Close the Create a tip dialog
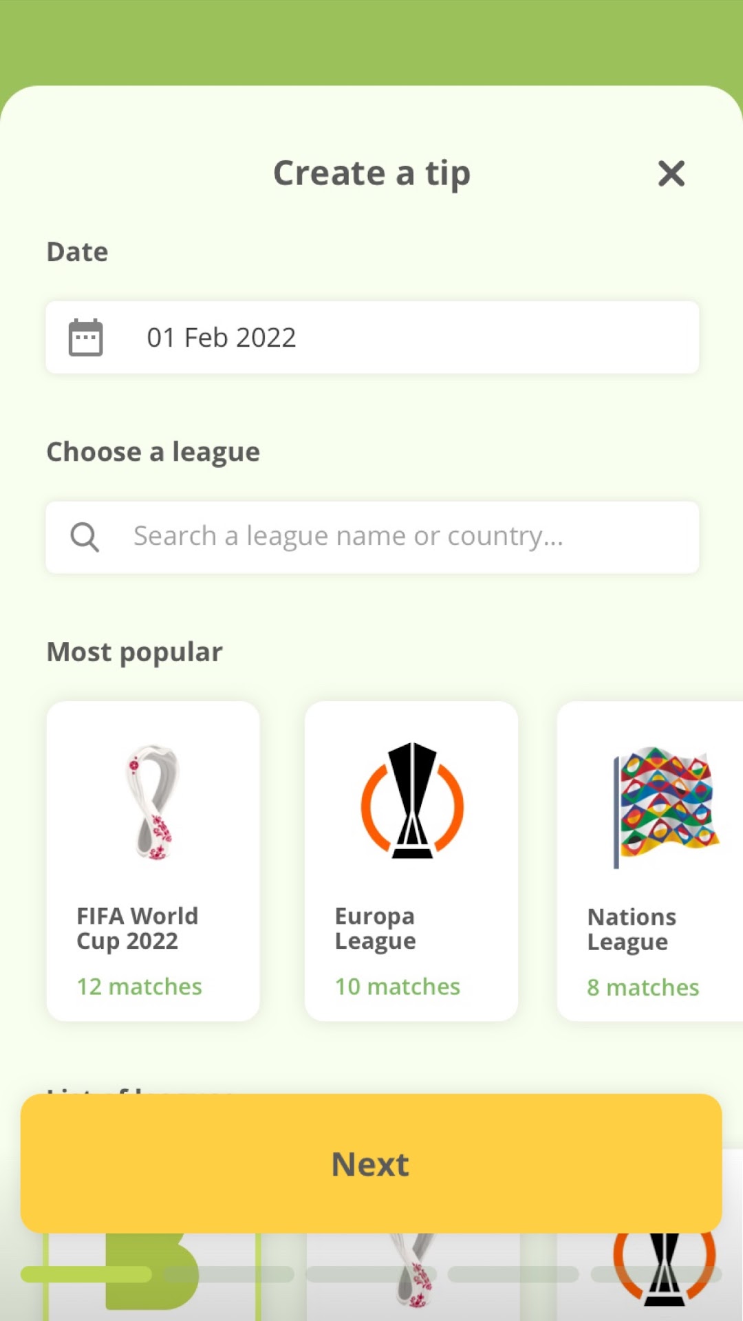 (x=671, y=173)
